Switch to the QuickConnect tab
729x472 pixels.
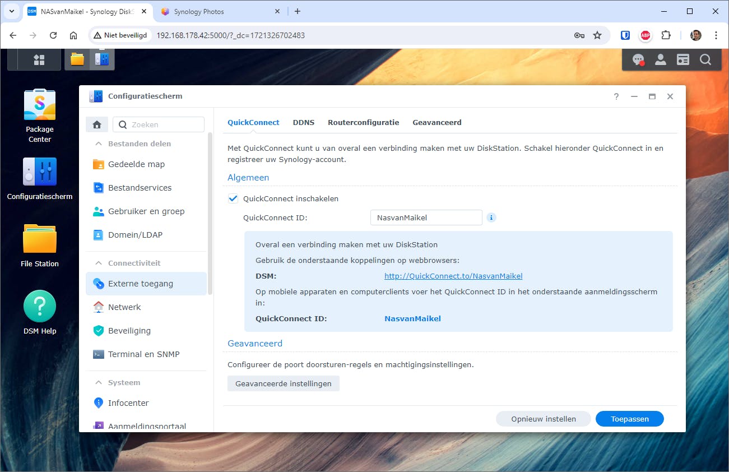(x=253, y=122)
